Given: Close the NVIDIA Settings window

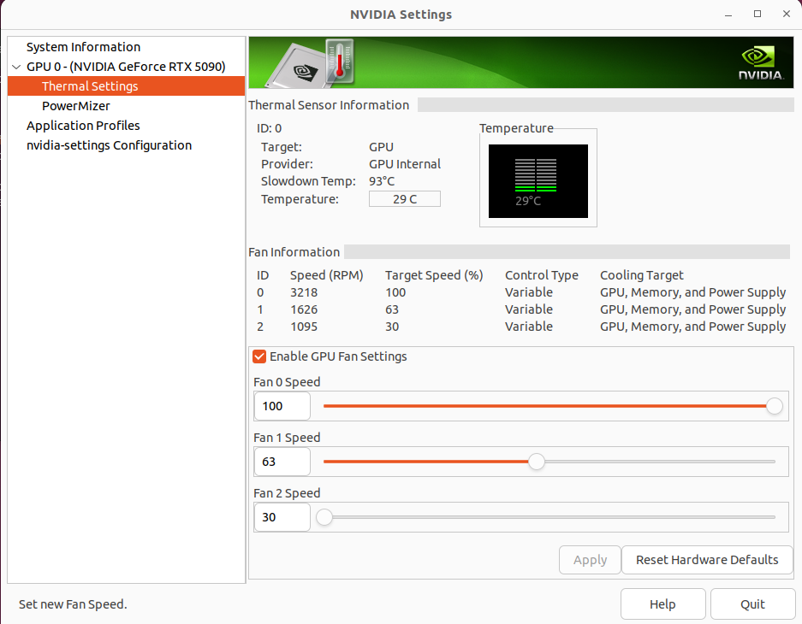Looking at the screenshot, I should click(x=784, y=14).
